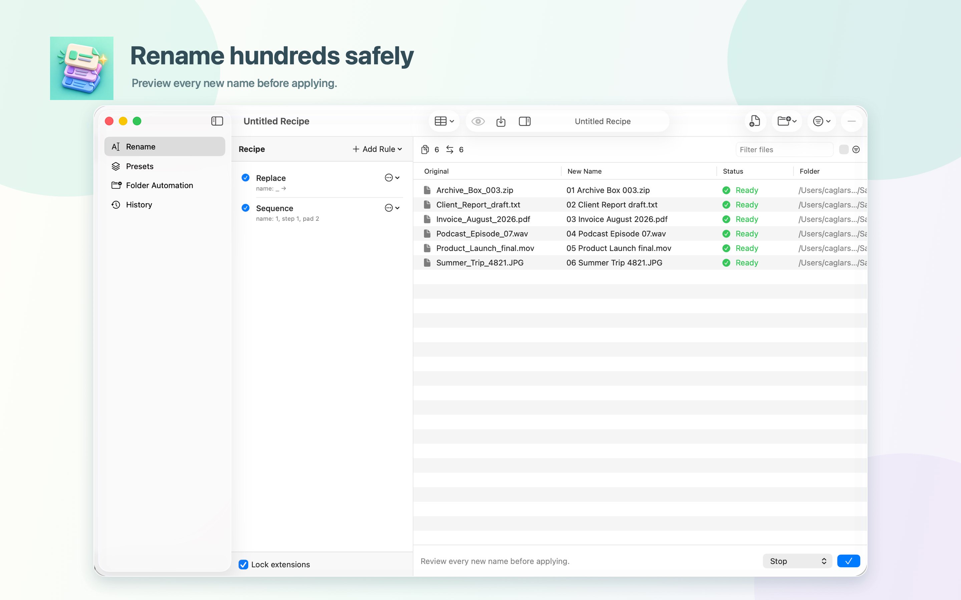Viewport: 961px width, 600px height.
Task: Open the Replace rule options menu
Action: pyautogui.click(x=392, y=178)
